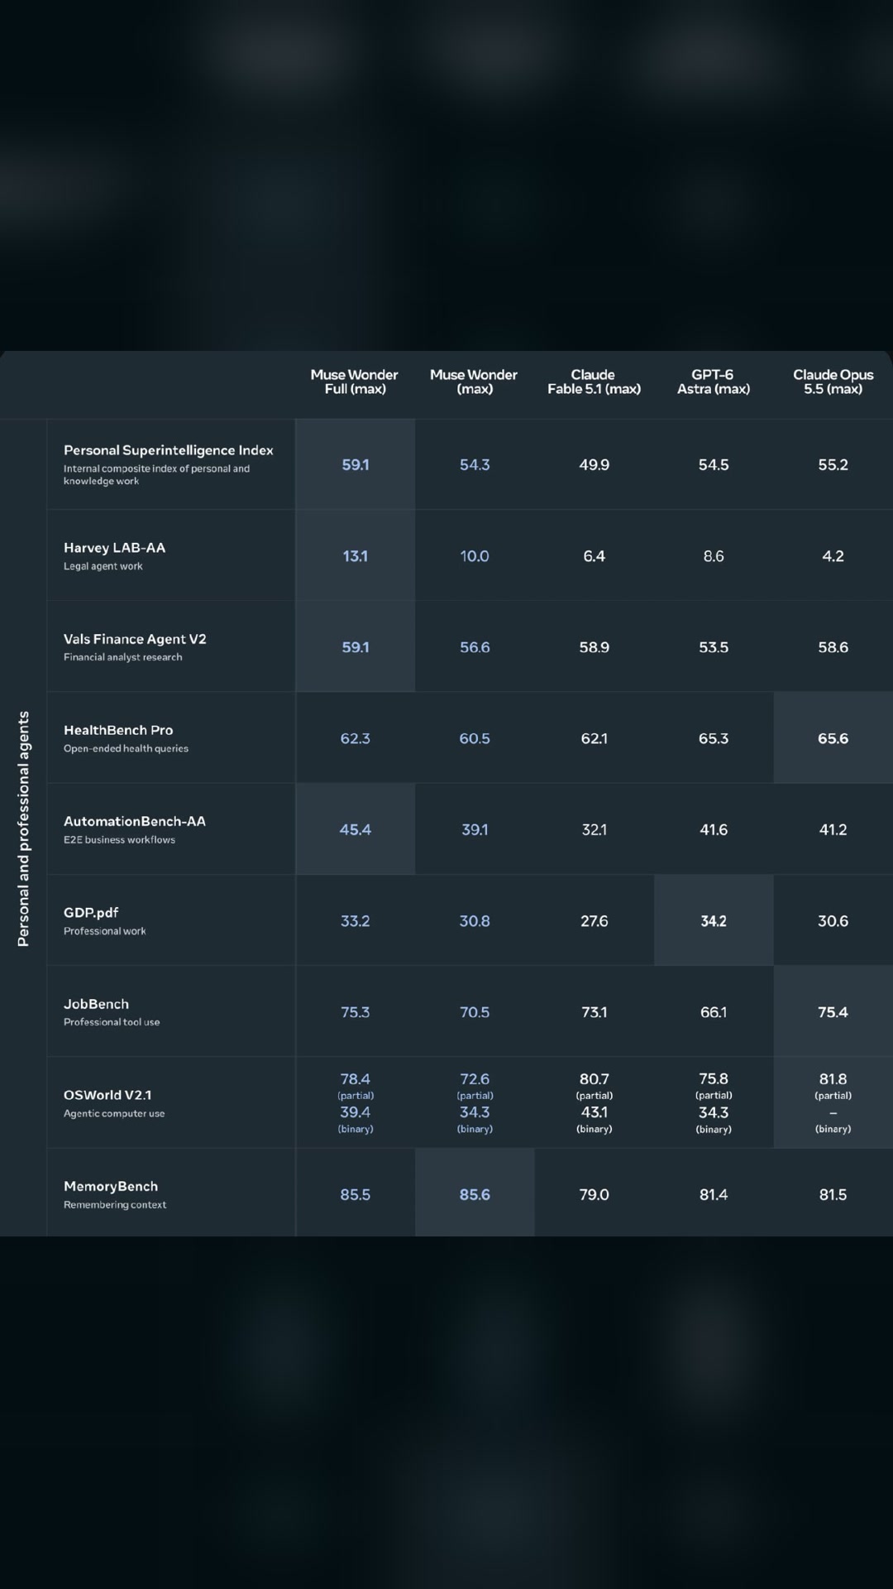Click the highlighted 65.6 HealthBench Pro score

(x=833, y=738)
